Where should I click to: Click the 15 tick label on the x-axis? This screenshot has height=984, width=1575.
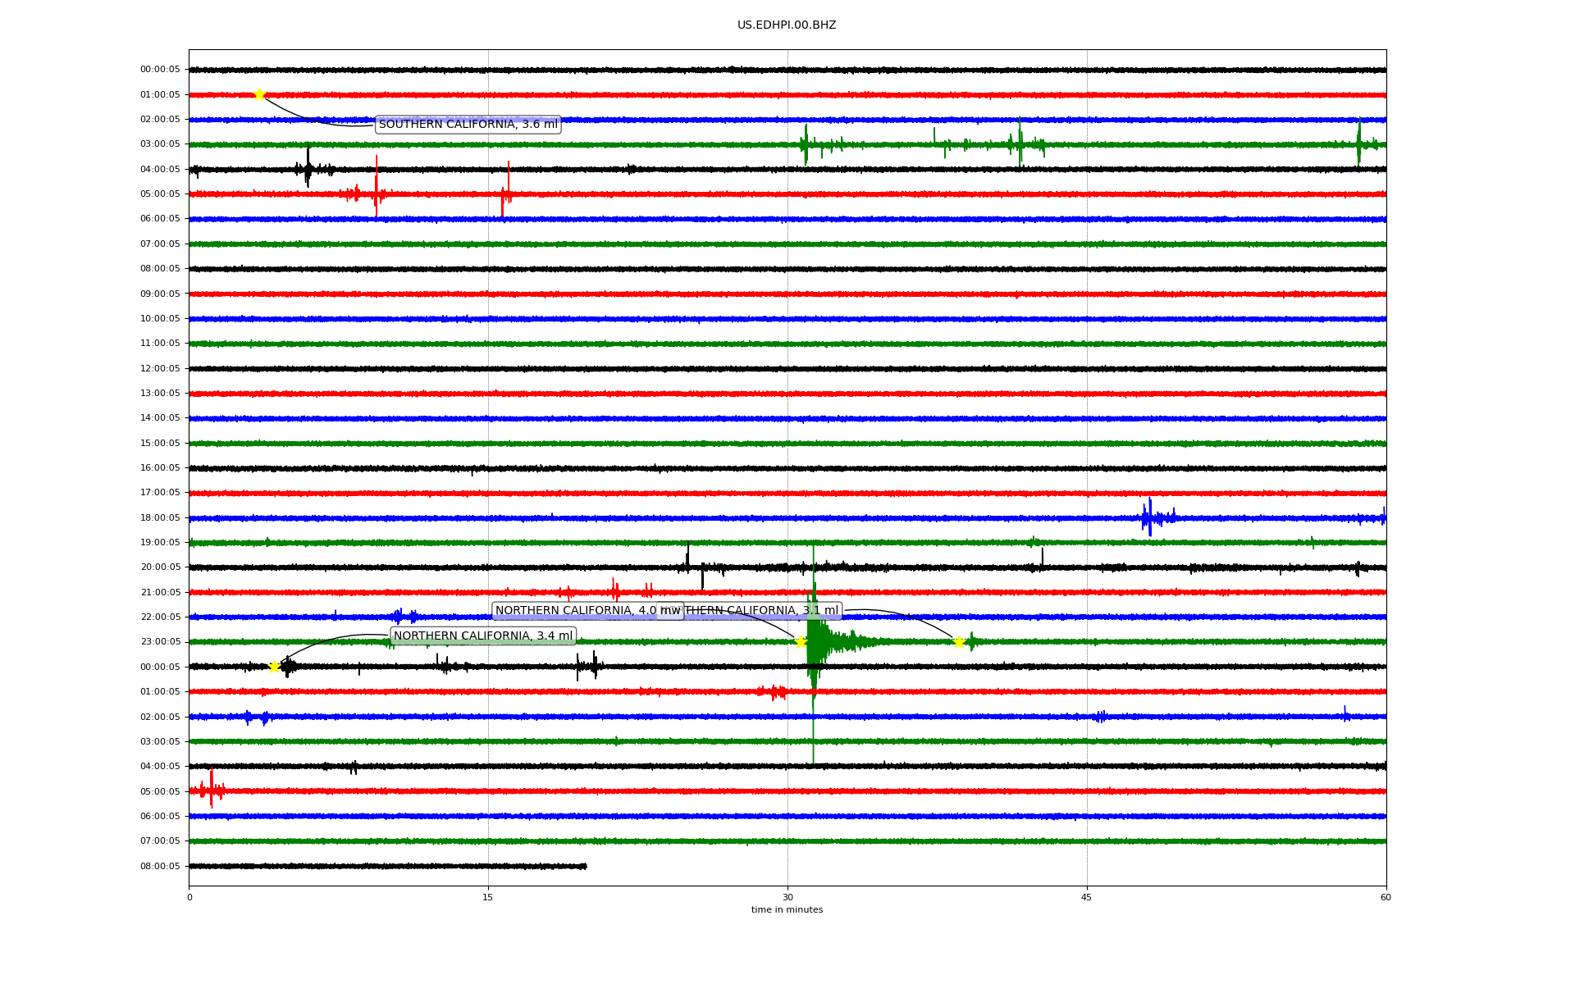488,897
